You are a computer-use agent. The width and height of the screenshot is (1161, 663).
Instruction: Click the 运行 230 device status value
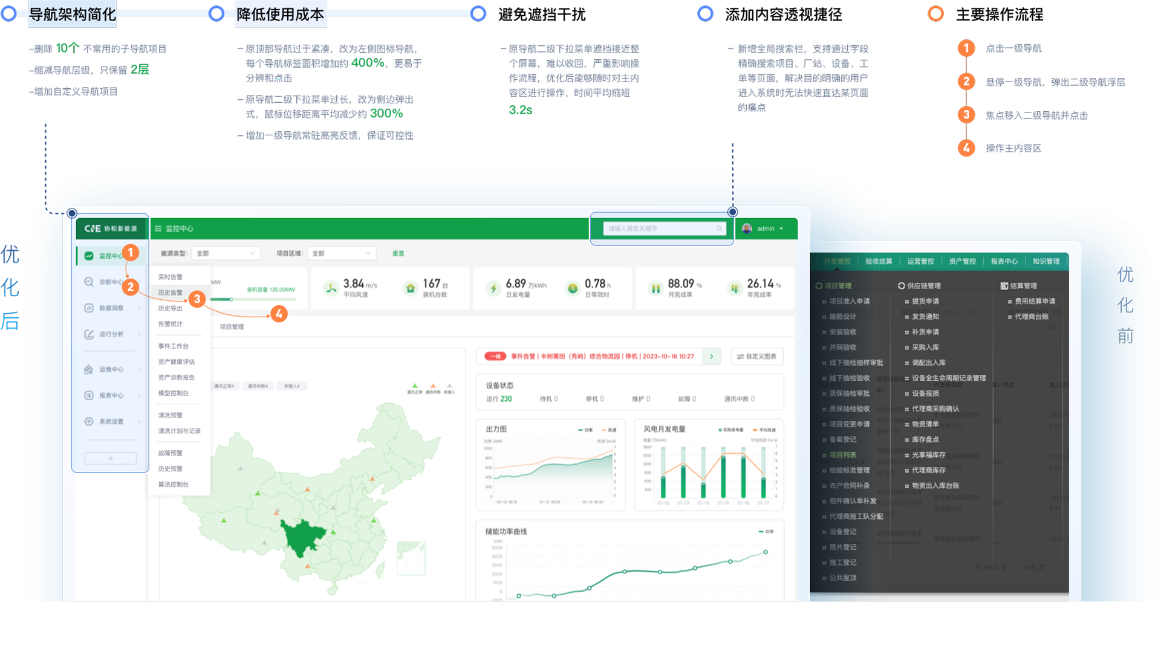[499, 399]
